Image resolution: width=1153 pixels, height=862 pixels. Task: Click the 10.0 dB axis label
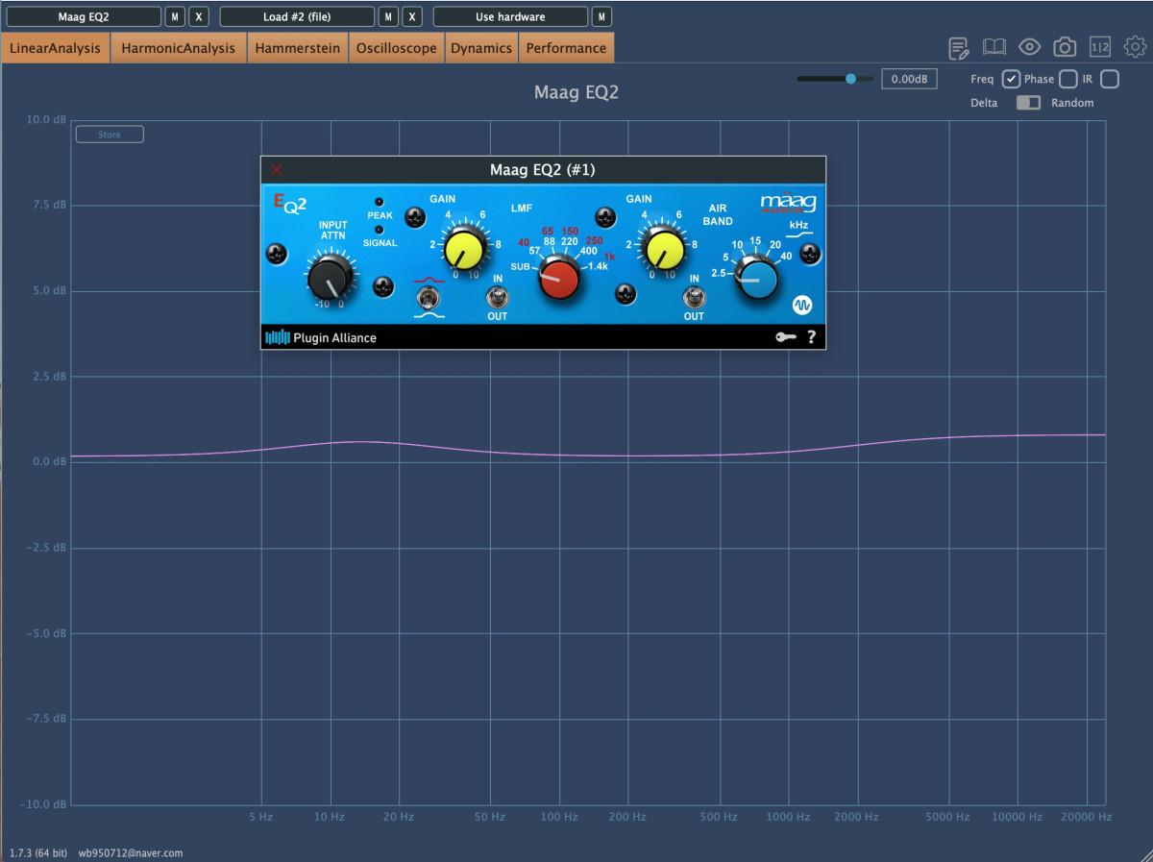tap(47, 120)
